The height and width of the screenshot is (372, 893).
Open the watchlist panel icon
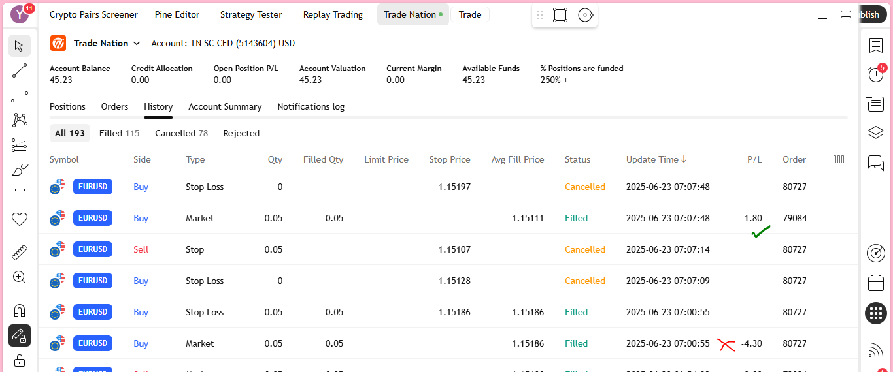875,45
